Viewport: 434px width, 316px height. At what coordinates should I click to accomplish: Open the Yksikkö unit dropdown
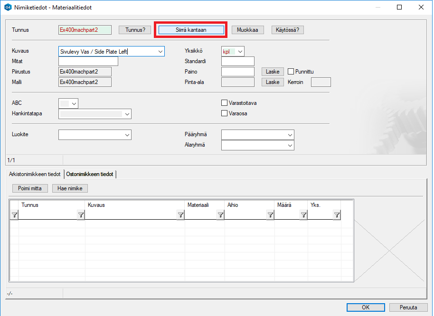tap(240, 51)
